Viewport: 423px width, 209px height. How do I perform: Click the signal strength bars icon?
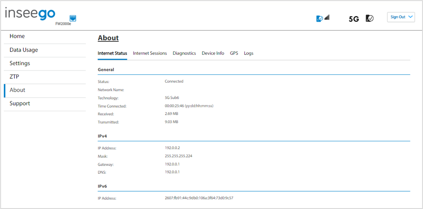(x=327, y=17)
